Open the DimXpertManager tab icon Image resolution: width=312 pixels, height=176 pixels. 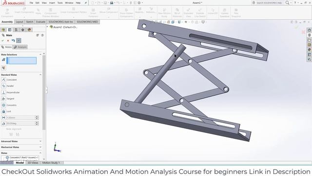(23, 30)
